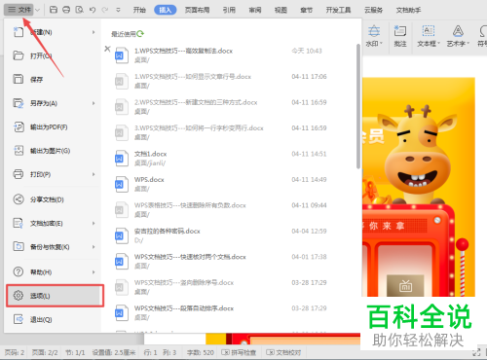487x360 pixels.
Task: Click the 备份与恢复(K) menu item
Action: [54, 247]
